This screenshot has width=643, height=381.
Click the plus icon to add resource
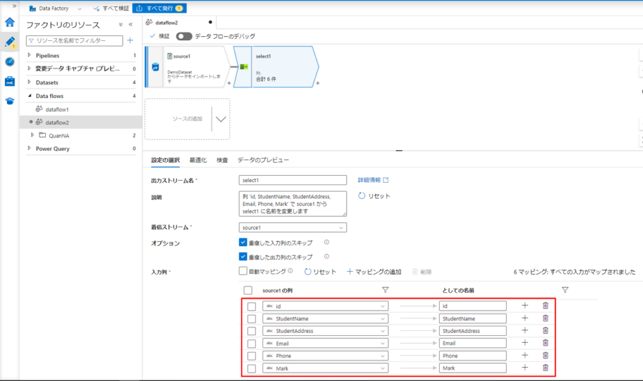pos(131,40)
